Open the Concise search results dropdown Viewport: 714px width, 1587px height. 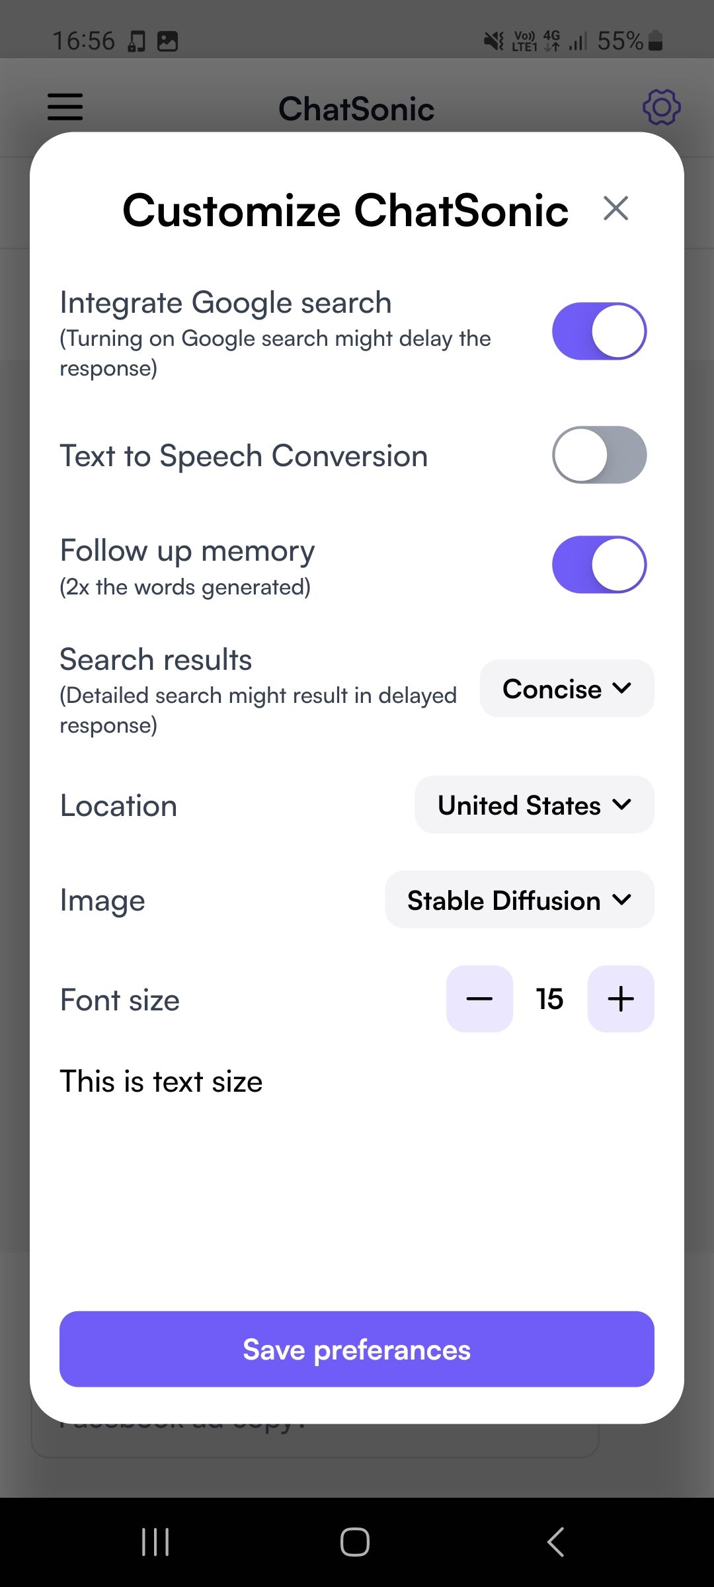pyautogui.click(x=566, y=688)
